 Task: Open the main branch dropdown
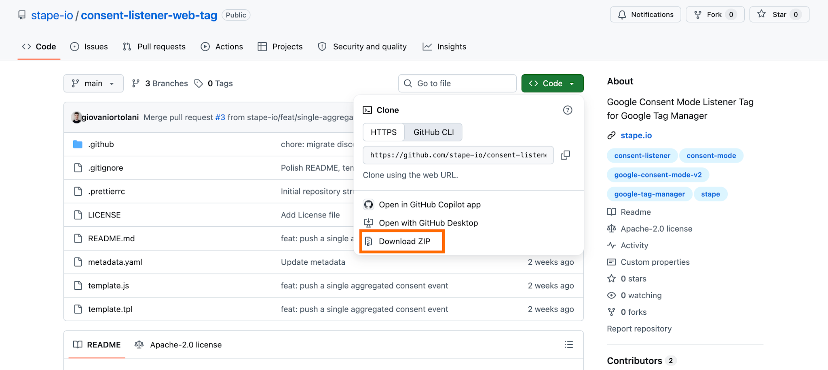coord(93,84)
